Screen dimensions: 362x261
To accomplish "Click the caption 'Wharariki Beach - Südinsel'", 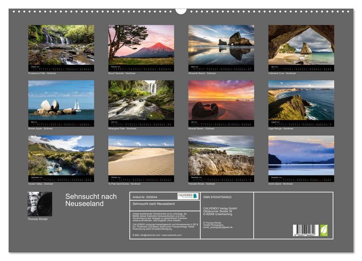I will [202, 73].
